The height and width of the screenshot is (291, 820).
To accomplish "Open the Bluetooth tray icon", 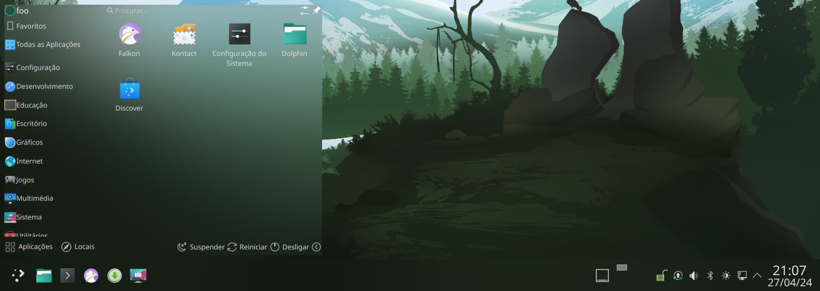I will pyautogui.click(x=710, y=276).
